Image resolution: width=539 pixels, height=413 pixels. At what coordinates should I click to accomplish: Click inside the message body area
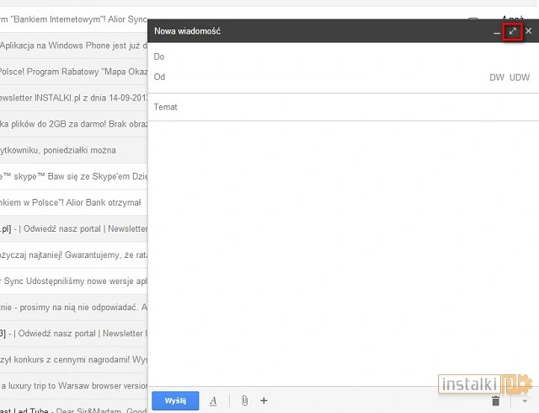click(343, 253)
